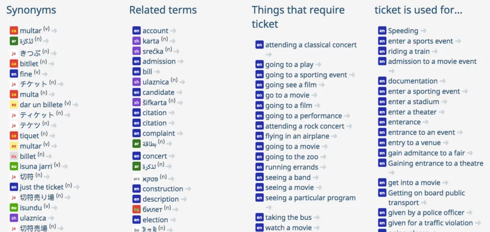
Task: Click the 'ca' language badge beside multar
Action: point(14,31)
